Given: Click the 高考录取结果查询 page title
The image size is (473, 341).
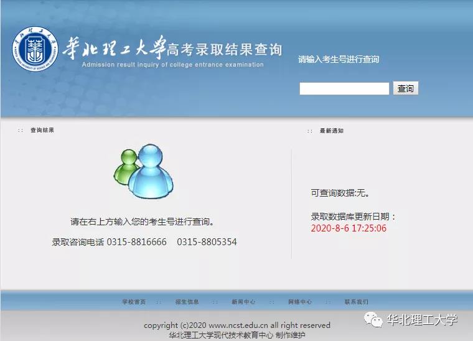Looking at the screenshot, I should pyautogui.click(x=224, y=50).
